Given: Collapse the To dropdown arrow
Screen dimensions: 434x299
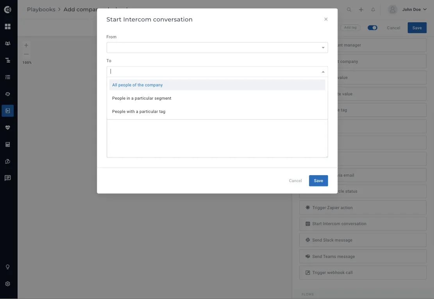Looking at the screenshot, I should tap(323, 72).
